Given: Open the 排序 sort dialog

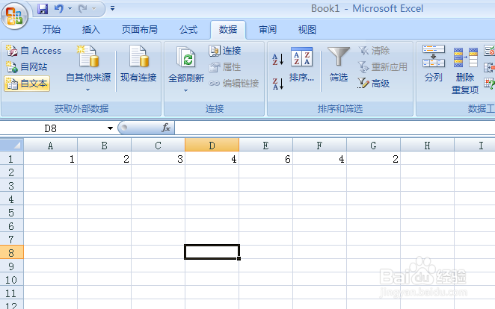Looking at the screenshot, I should tap(301, 65).
